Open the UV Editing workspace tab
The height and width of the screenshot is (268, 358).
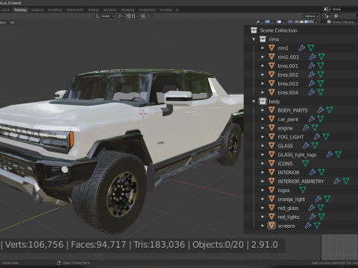[55, 10]
